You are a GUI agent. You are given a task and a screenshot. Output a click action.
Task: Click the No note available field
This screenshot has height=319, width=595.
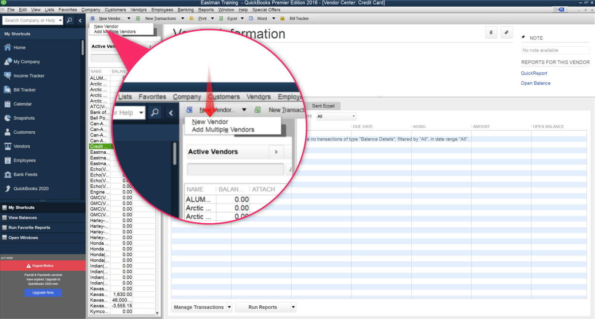pos(555,50)
